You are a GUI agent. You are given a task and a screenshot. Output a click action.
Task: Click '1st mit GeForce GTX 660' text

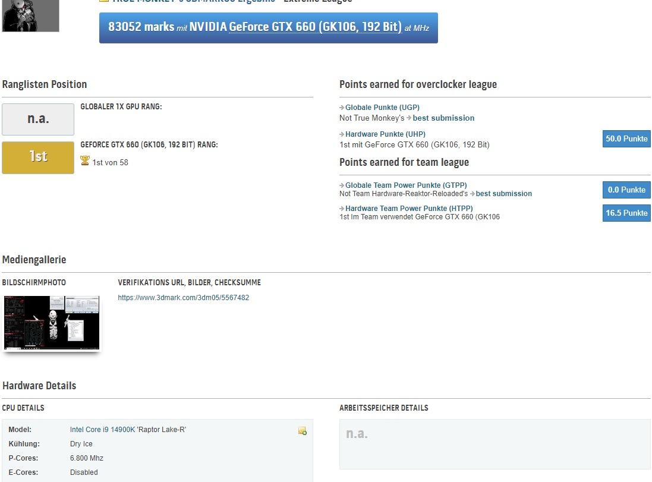click(414, 145)
